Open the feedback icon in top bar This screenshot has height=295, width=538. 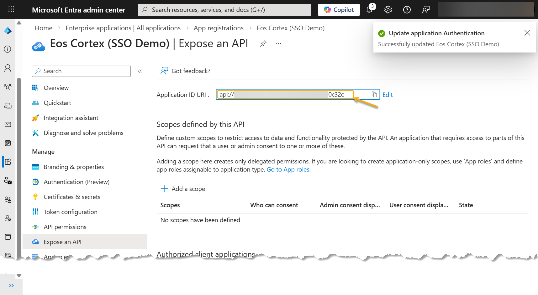tap(426, 10)
